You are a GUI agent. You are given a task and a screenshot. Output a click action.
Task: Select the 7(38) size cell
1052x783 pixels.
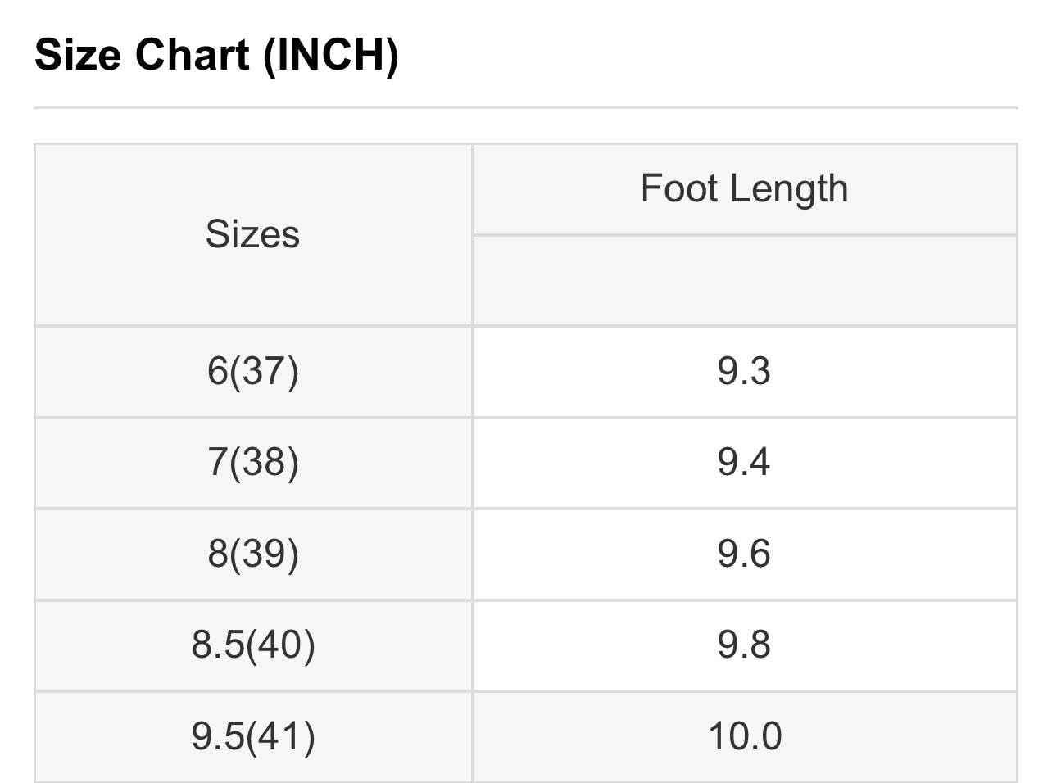[252, 462]
